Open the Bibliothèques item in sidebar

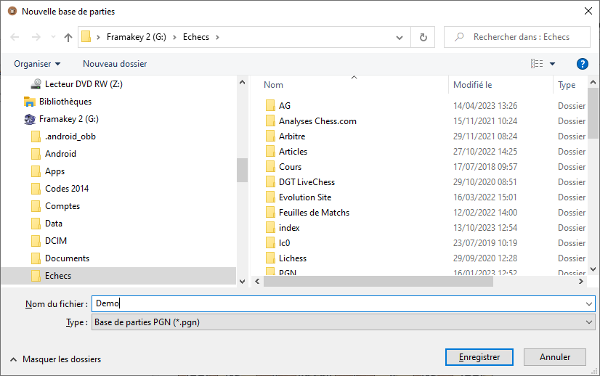tap(65, 102)
